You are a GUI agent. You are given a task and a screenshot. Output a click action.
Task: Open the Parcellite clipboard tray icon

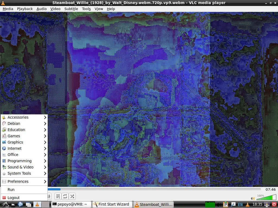click(x=226, y=204)
